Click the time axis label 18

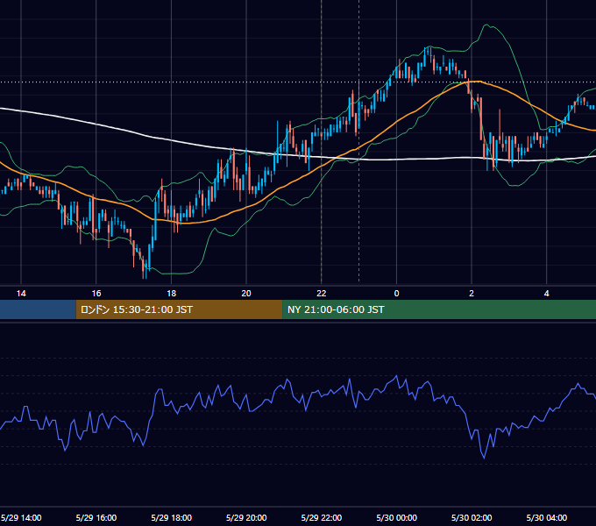tap(172, 294)
